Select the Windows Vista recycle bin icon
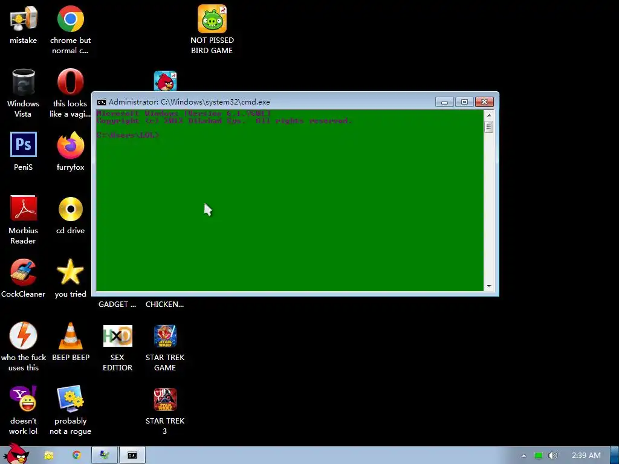Viewport: 619px width, 464px height. [x=24, y=82]
